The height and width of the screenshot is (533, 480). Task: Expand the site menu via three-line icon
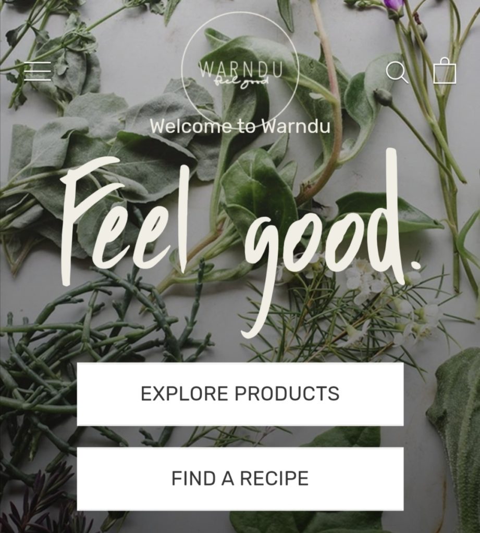[38, 71]
